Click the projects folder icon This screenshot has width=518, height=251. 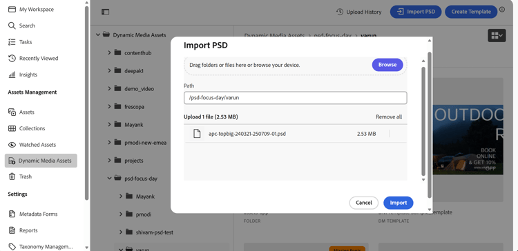pos(117,160)
